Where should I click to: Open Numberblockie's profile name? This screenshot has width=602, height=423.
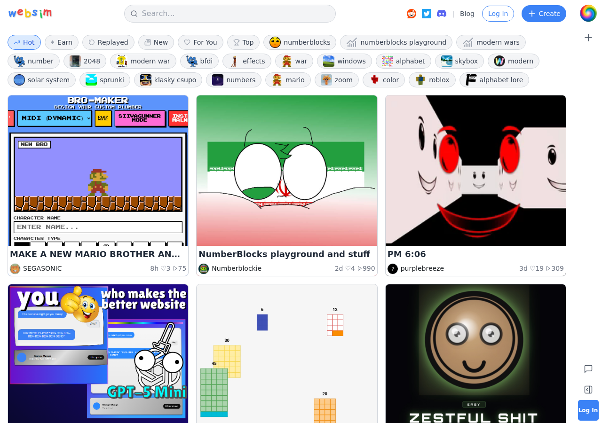coord(237,268)
